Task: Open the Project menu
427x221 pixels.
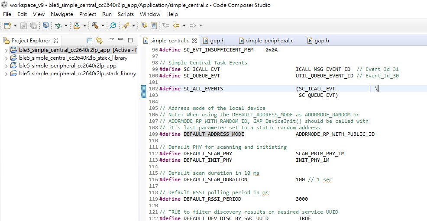Action: click(x=87, y=14)
